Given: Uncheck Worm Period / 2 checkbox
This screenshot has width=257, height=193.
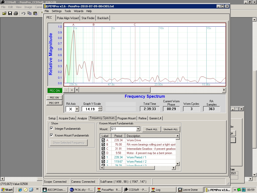Looking at the screenshot, I should point(103,161).
